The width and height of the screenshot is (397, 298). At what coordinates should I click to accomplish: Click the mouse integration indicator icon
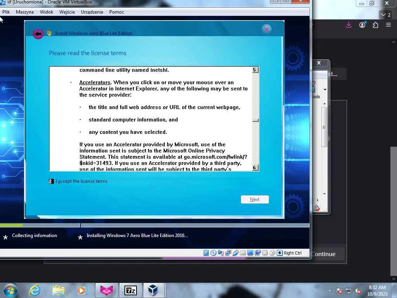tap(272, 253)
